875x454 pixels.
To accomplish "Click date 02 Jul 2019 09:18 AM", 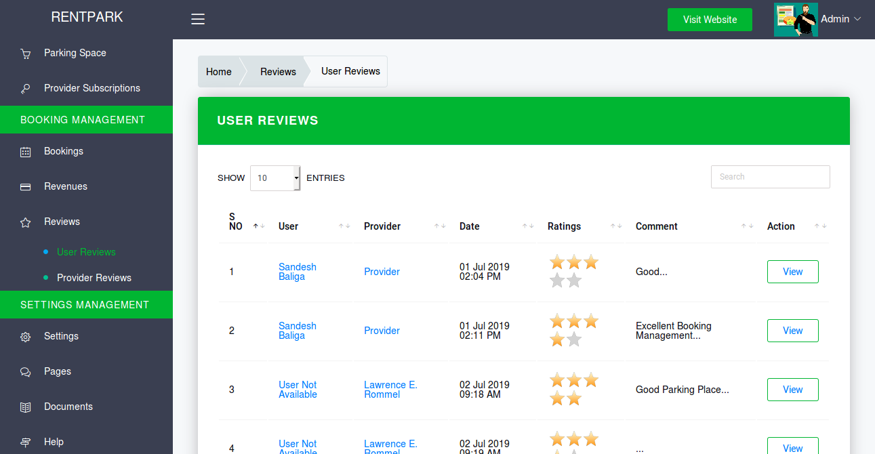I will tap(485, 390).
